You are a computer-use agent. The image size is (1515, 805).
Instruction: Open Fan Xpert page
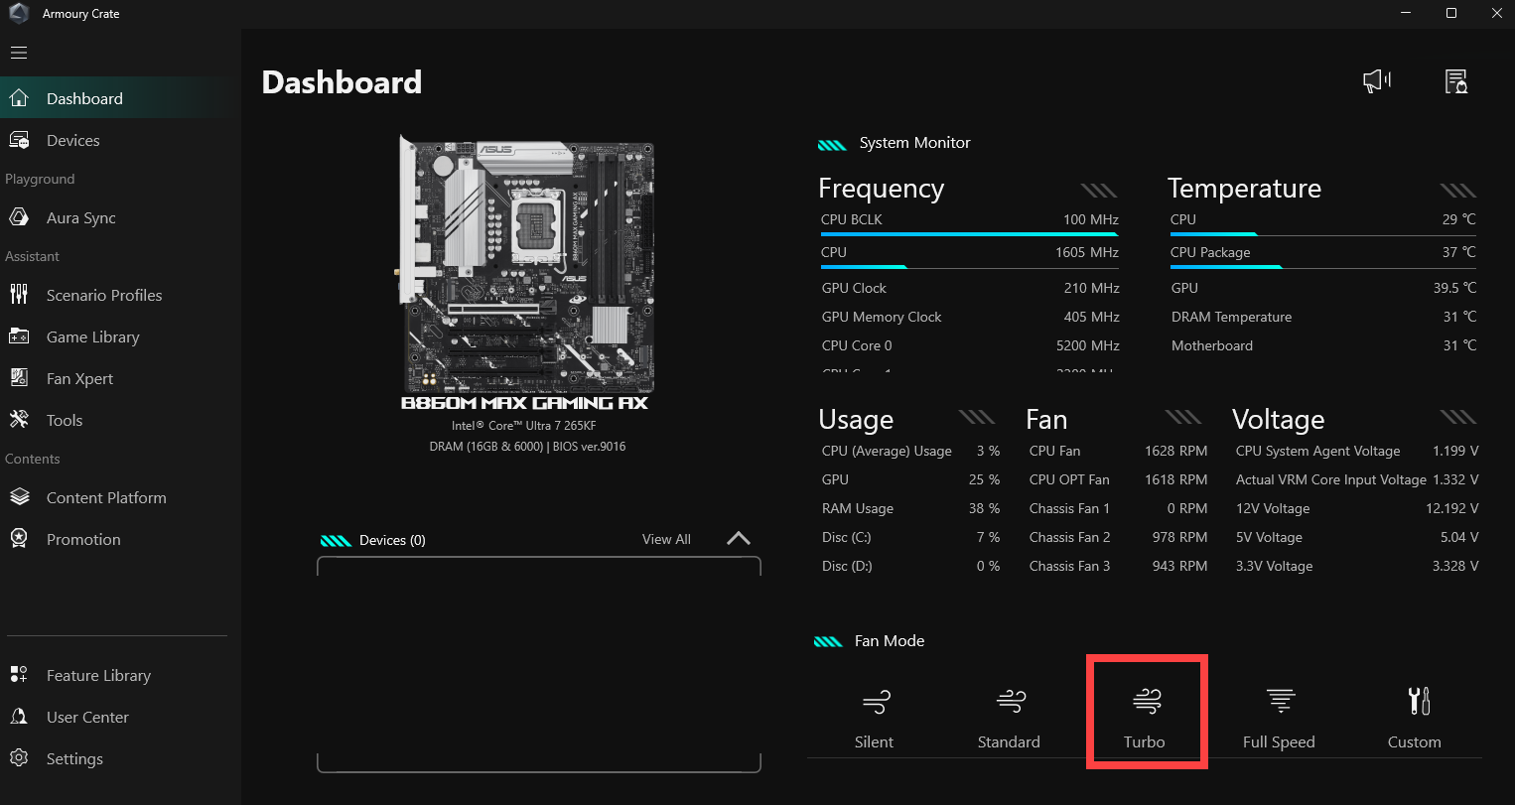79,378
